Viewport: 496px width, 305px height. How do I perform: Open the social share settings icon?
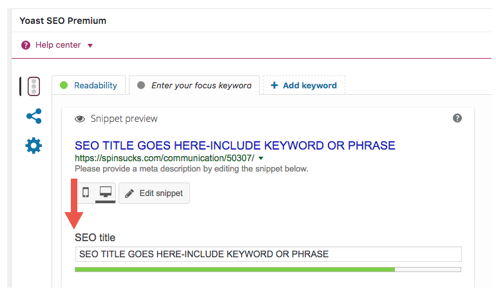(33, 116)
